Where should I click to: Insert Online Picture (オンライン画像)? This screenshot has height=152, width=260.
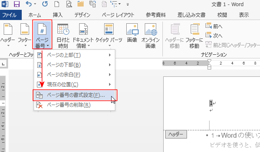click(151, 36)
